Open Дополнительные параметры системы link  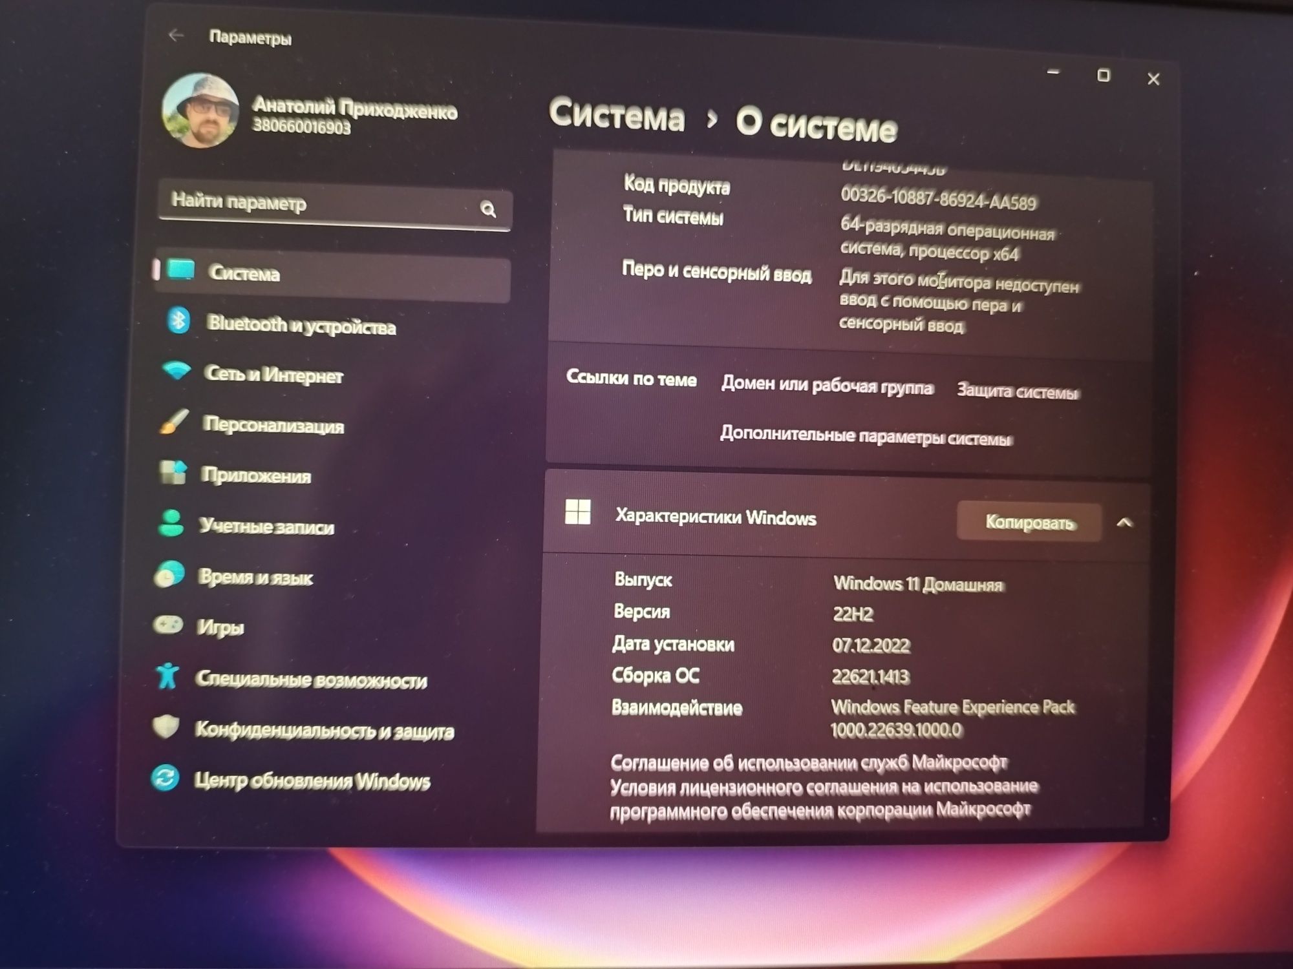[x=866, y=436]
